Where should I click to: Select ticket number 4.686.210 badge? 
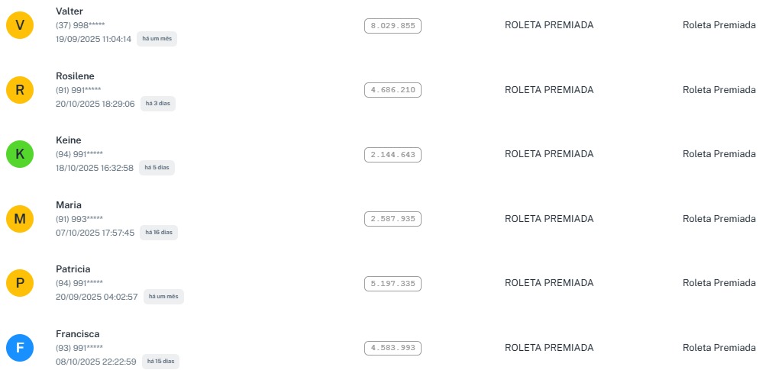click(x=393, y=90)
